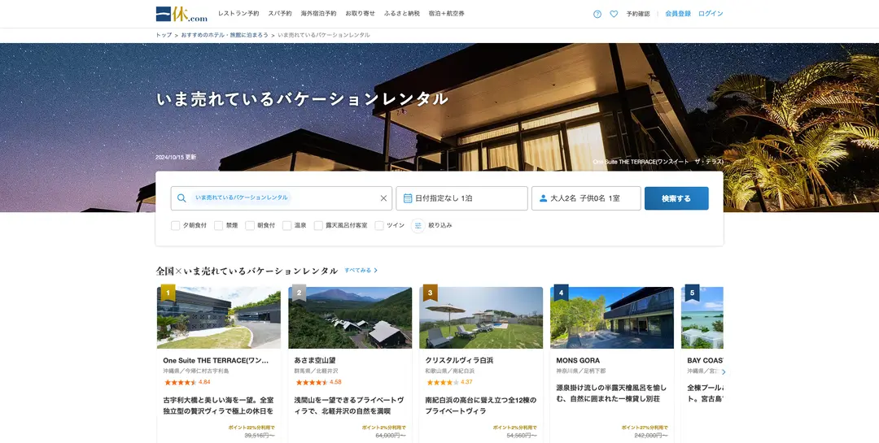The width and height of the screenshot is (879, 443).
Task: Go to おすすめのホテル・旅館に泊まろう breadcrumb
Action: (225, 35)
